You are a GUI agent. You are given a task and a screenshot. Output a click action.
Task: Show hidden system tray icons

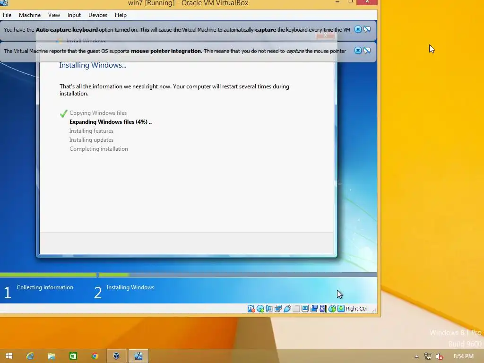pyautogui.click(x=416, y=356)
